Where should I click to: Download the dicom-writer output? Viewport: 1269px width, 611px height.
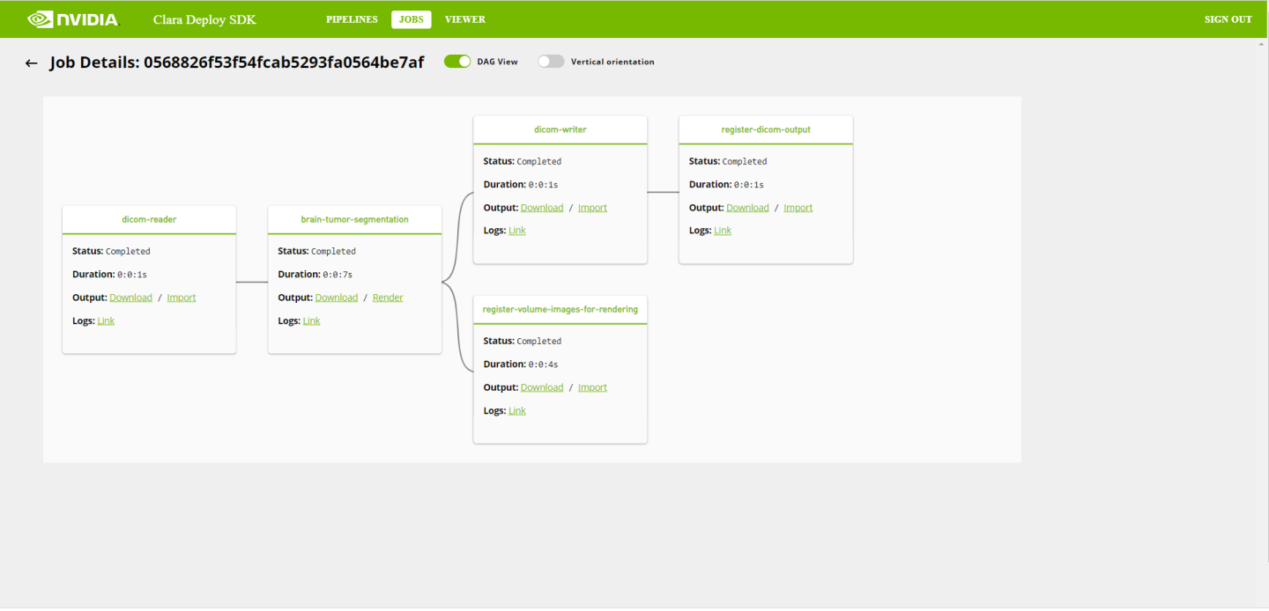(542, 208)
